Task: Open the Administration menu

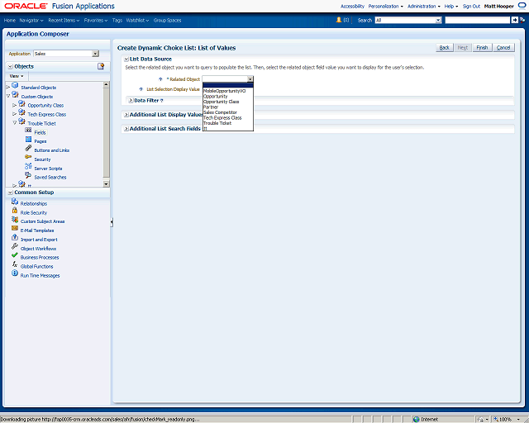Action: [424, 7]
